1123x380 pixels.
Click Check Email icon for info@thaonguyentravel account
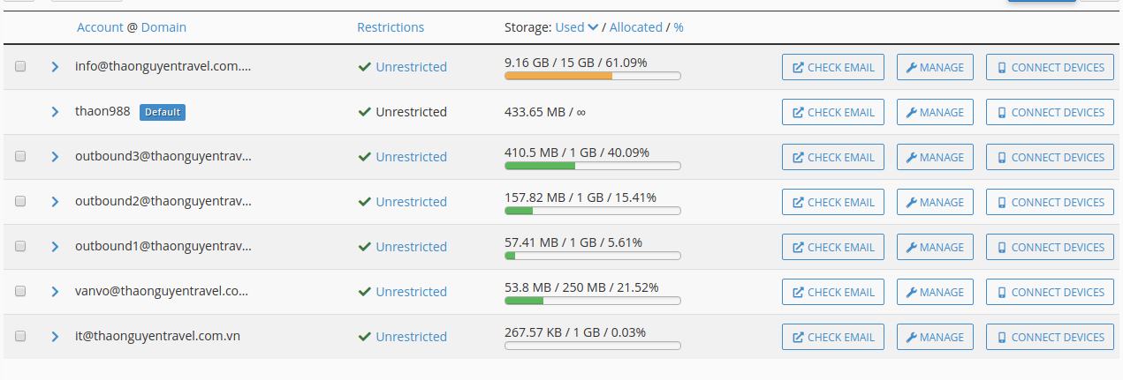tap(798, 67)
